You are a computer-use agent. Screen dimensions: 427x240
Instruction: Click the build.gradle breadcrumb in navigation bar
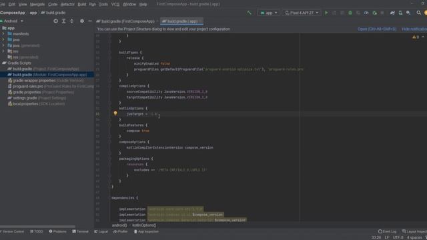(53, 13)
